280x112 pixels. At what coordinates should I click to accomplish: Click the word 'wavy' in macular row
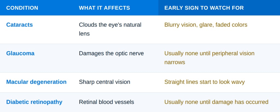(x=238, y=82)
